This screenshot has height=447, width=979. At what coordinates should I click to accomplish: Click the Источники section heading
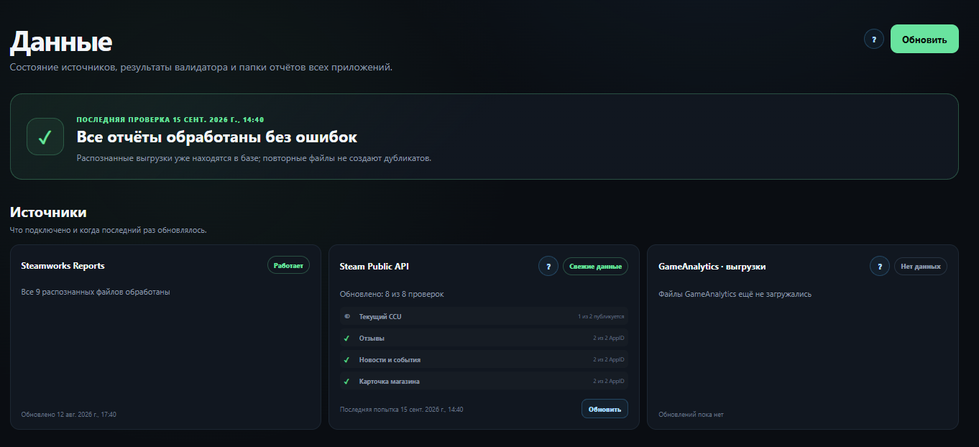[x=48, y=212]
